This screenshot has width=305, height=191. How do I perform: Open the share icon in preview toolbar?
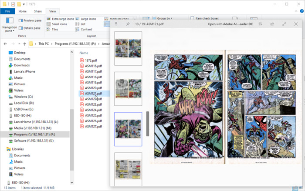pos(272,24)
